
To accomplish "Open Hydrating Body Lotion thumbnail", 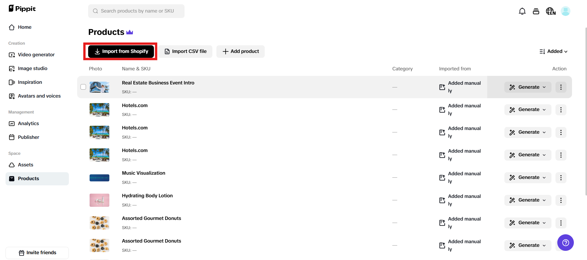I will coord(99,200).
